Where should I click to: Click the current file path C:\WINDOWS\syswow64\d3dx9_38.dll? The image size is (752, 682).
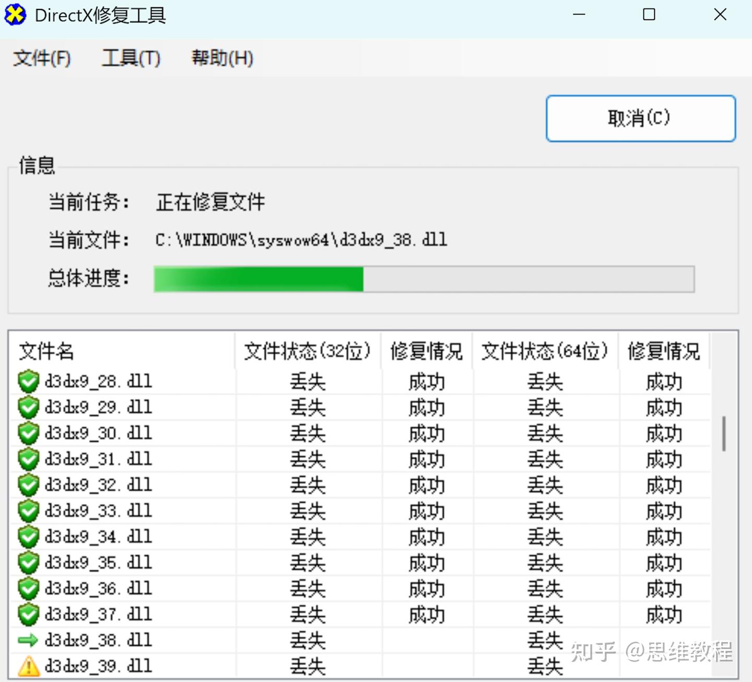pos(301,240)
